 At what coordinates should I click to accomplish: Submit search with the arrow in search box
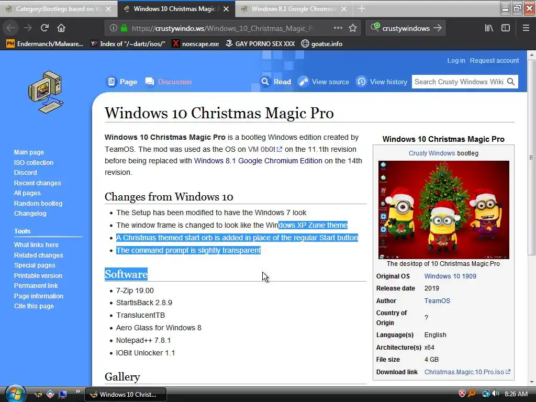438,28
